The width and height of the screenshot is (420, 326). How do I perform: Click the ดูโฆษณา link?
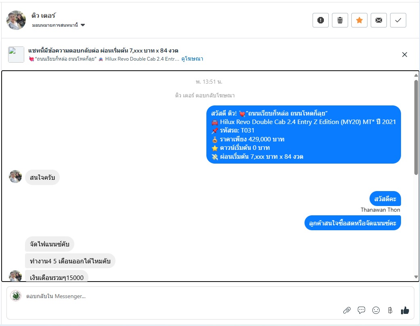[x=192, y=59]
